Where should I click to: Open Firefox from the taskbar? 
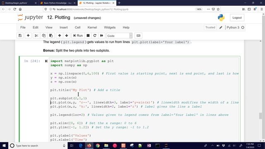89,145
